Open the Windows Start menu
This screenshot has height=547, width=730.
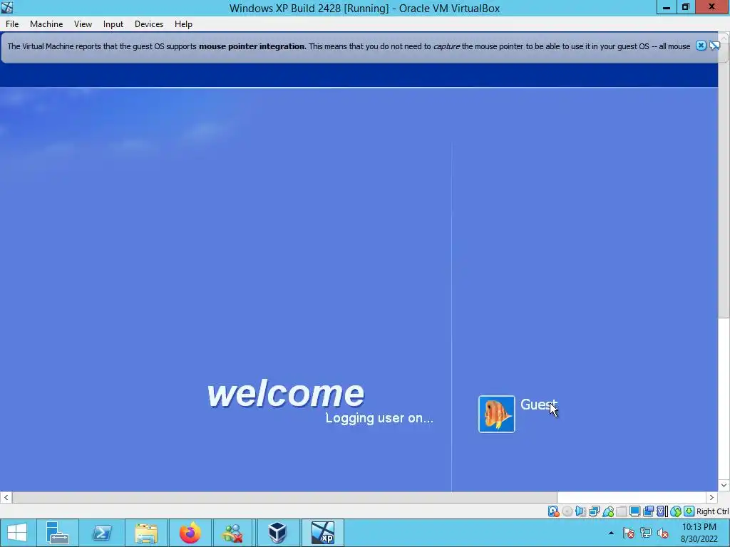(x=17, y=533)
